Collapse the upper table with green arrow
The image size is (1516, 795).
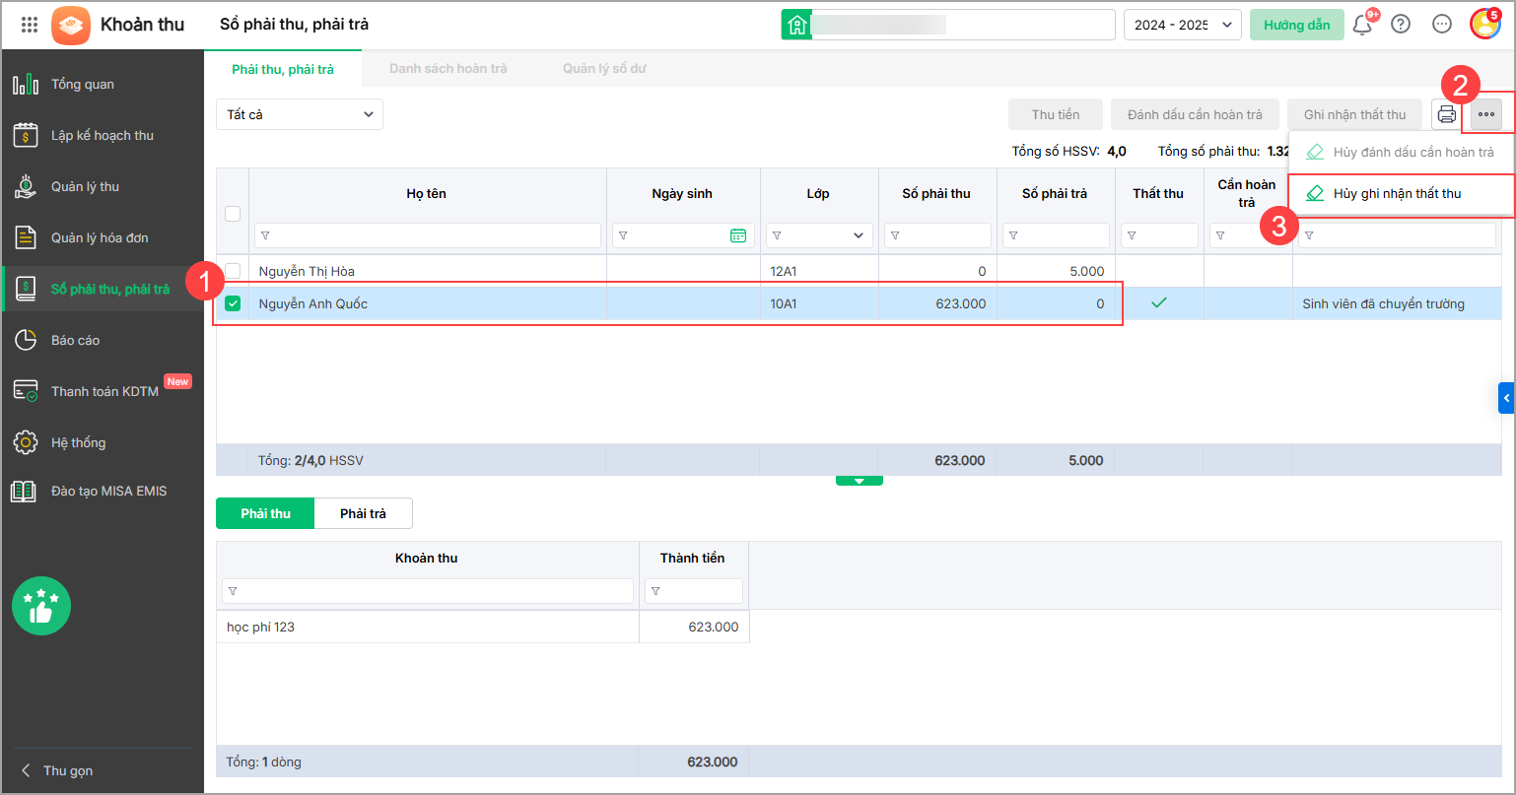(859, 481)
